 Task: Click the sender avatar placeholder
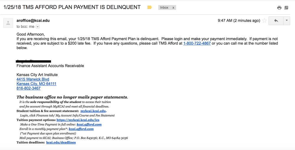[x=8, y=23]
